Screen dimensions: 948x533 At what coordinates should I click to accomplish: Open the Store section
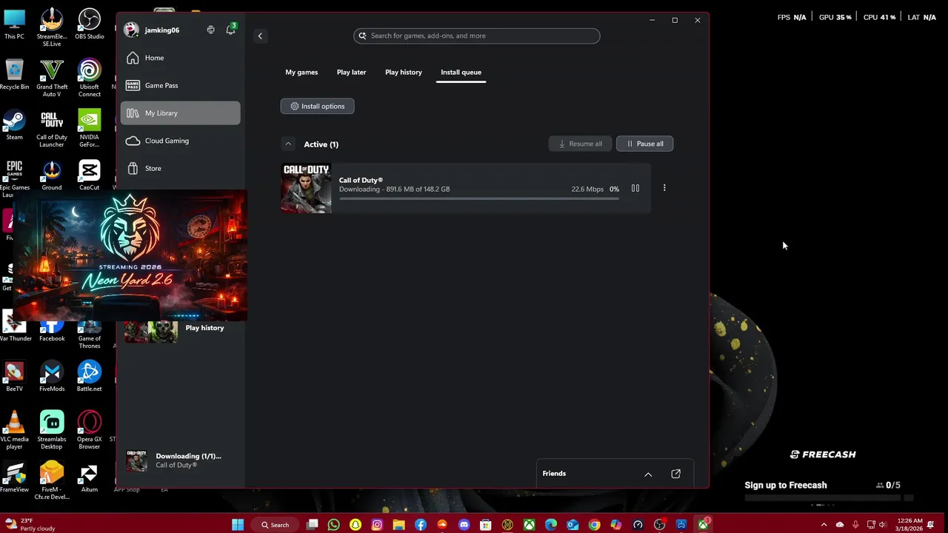point(180,168)
